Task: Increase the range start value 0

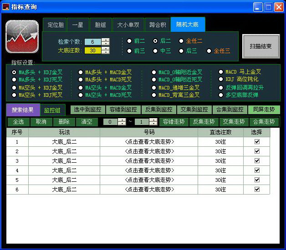Action: coord(122,120)
